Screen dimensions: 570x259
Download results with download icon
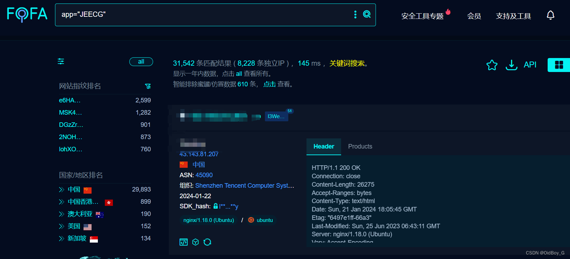[x=511, y=65]
